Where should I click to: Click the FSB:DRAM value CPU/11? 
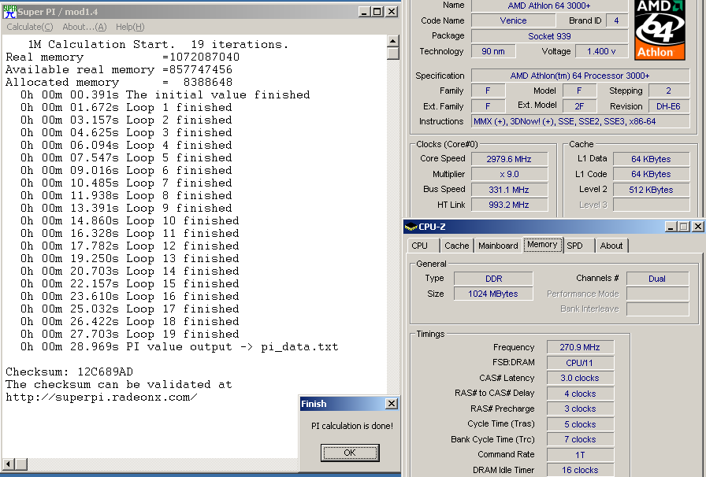580,363
